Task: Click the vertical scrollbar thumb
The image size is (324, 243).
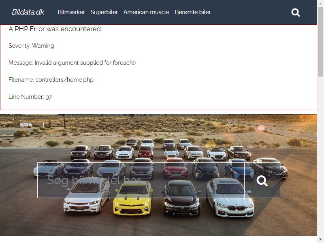Action: pyautogui.click(x=320, y=41)
